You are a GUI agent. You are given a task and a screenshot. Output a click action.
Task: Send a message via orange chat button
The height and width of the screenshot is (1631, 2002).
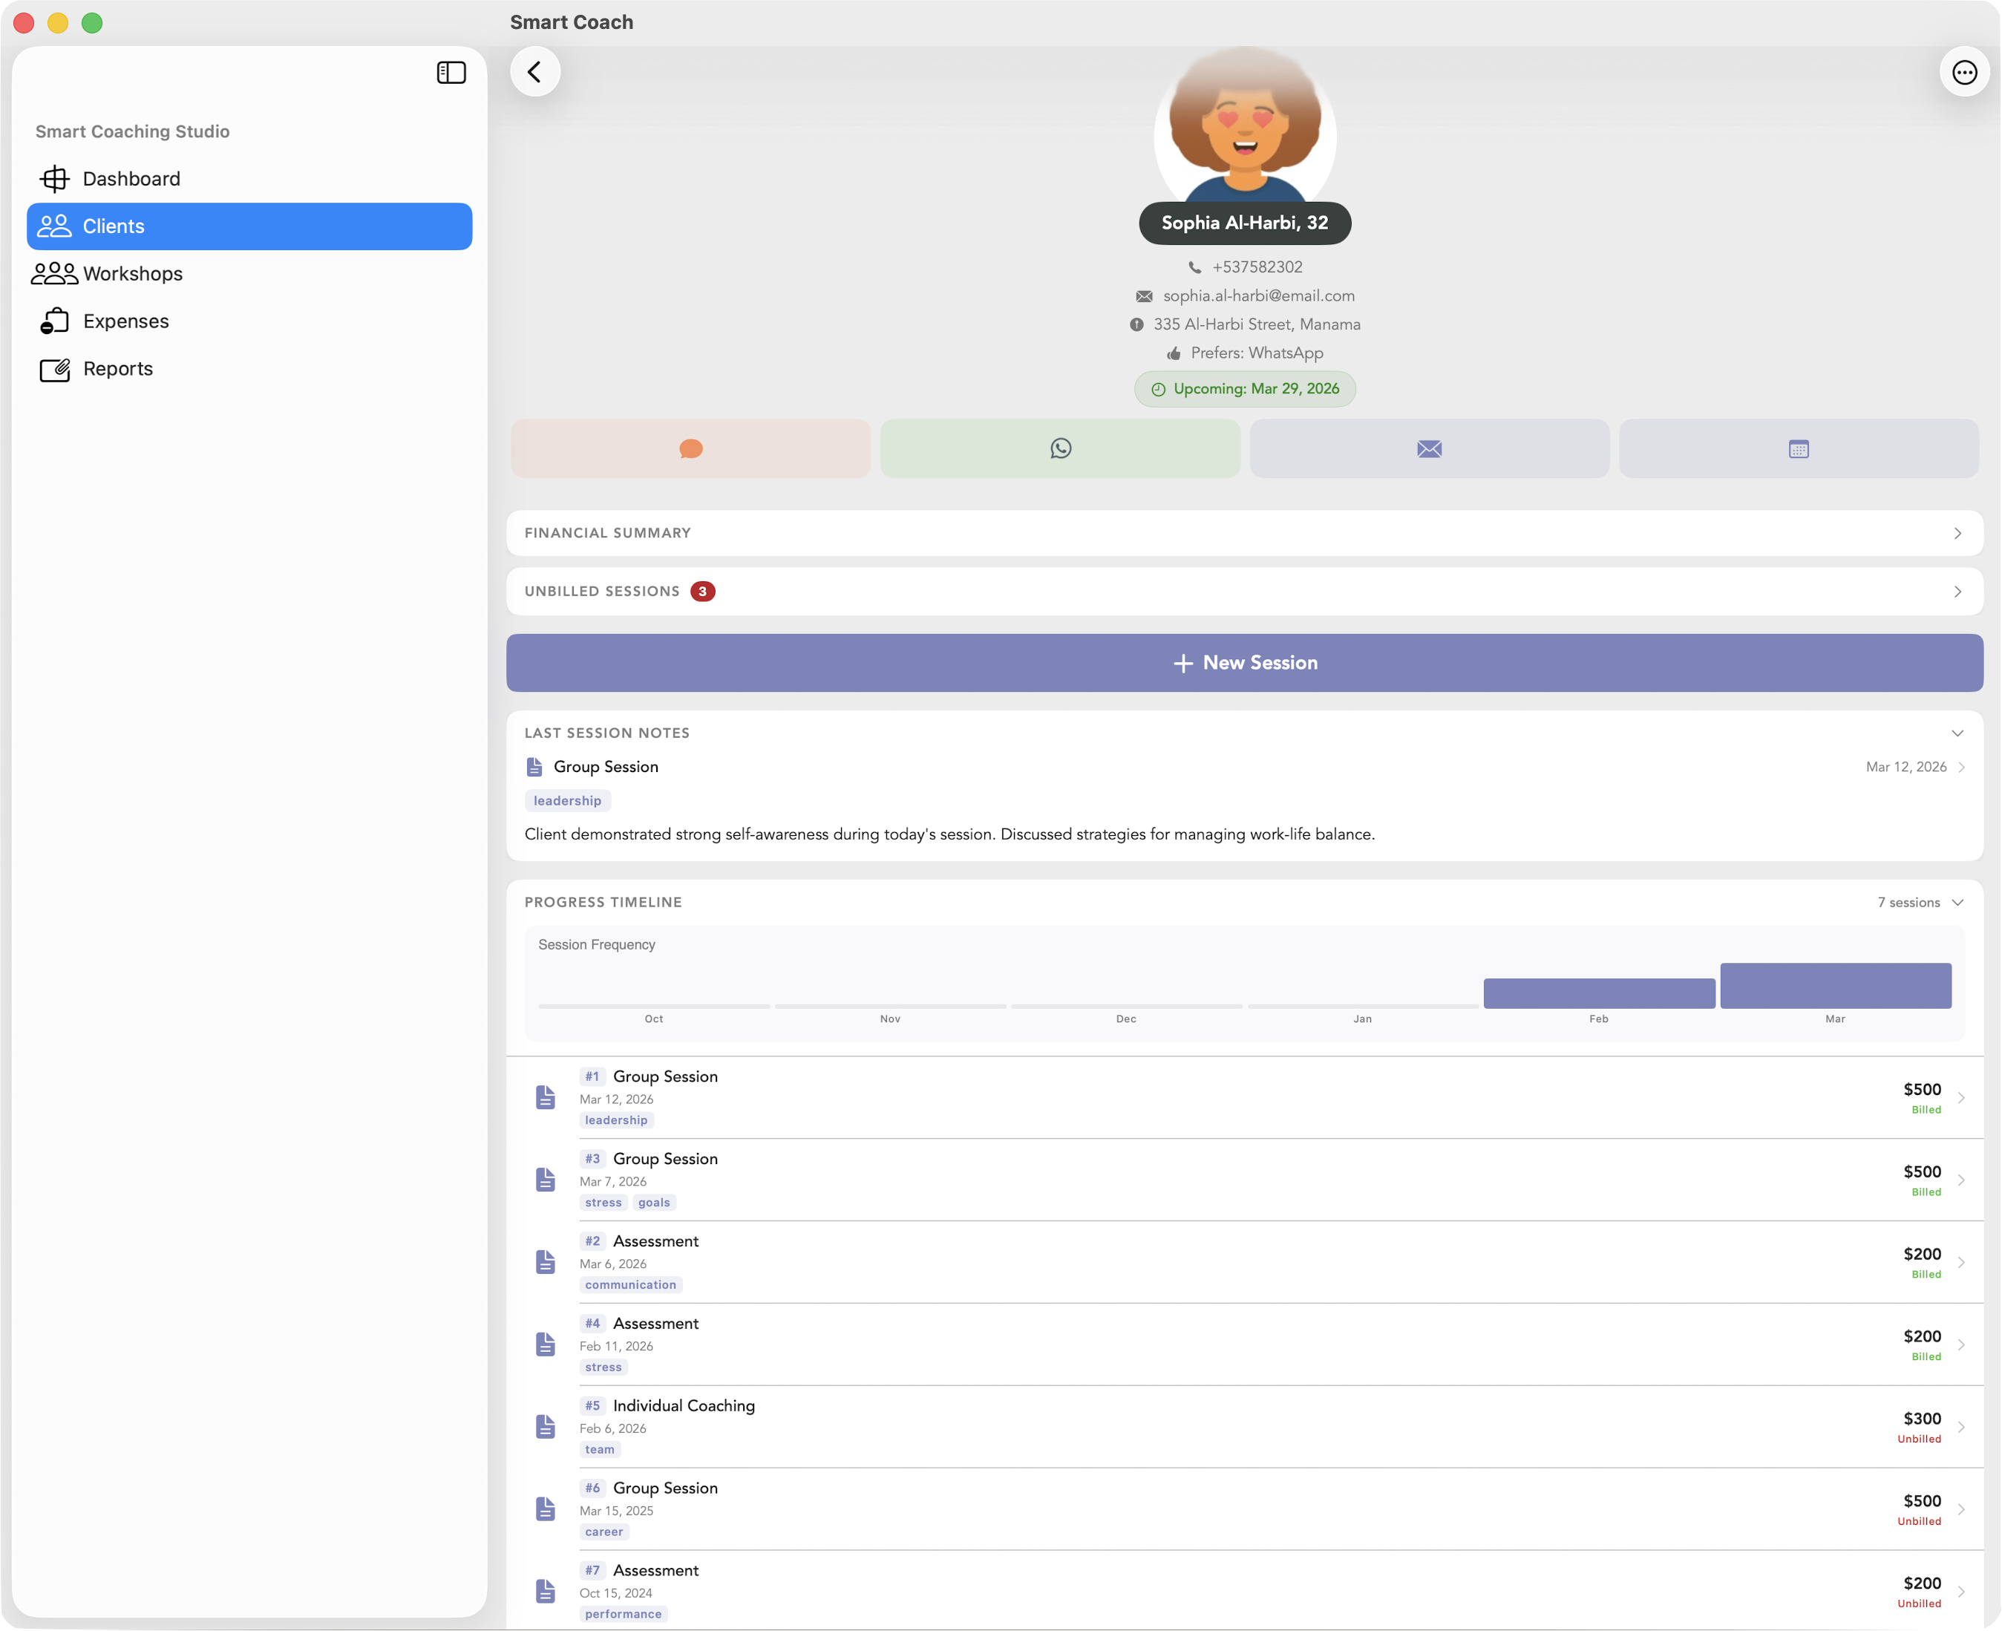click(x=690, y=449)
